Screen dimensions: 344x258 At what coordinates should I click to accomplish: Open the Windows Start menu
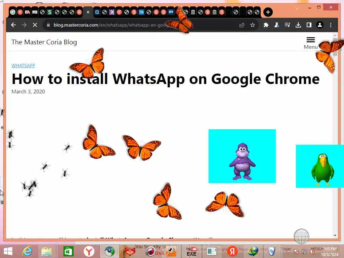[x=8, y=251]
